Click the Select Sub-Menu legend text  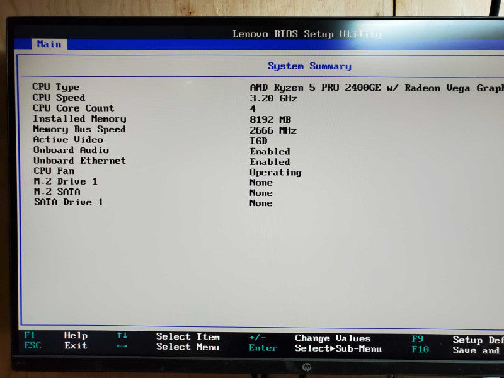click(338, 348)
